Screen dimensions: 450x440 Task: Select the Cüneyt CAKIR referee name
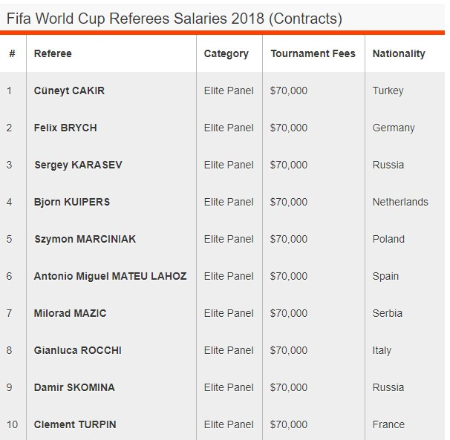[69, 91]
